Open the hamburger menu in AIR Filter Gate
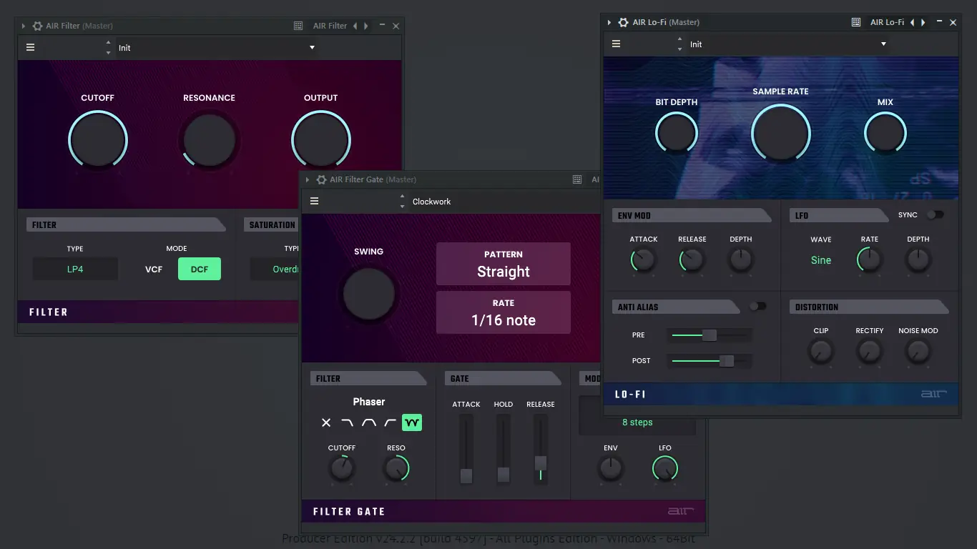This screenshot has width=977, height=549. 314,201
